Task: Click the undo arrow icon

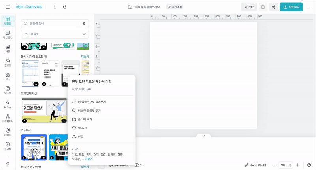Action: (x=55, y=7)
